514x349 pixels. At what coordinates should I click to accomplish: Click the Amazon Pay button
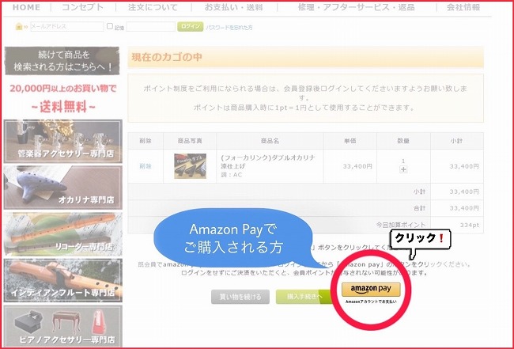point(371,290)
